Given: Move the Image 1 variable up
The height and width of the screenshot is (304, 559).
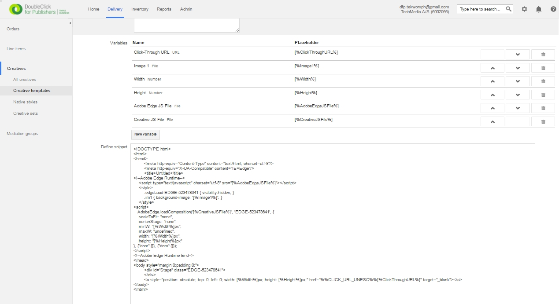Looking at the screenshot, I should coord(492,68).
